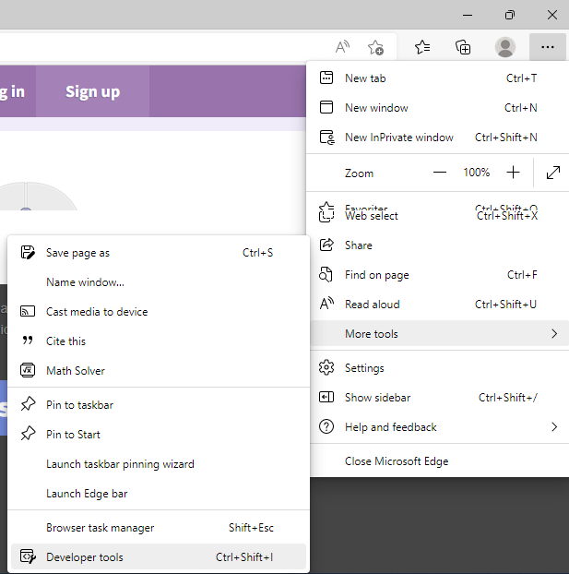Expand the Help and feedback submenu arrow
Screen dimensions: 569x574
point(554,427)
